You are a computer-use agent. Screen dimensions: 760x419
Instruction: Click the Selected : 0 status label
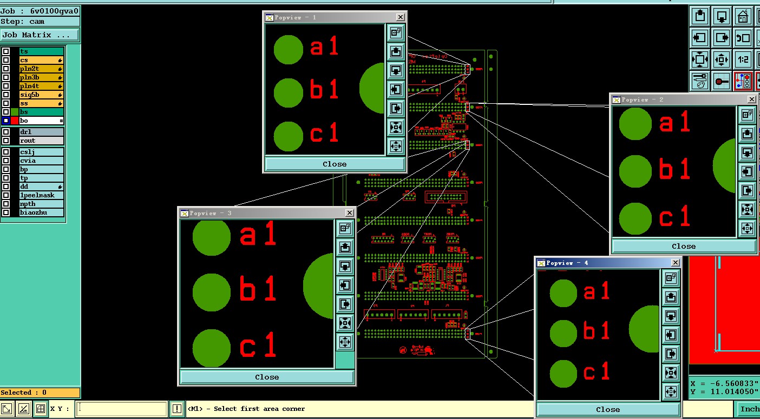pos(40,393)
